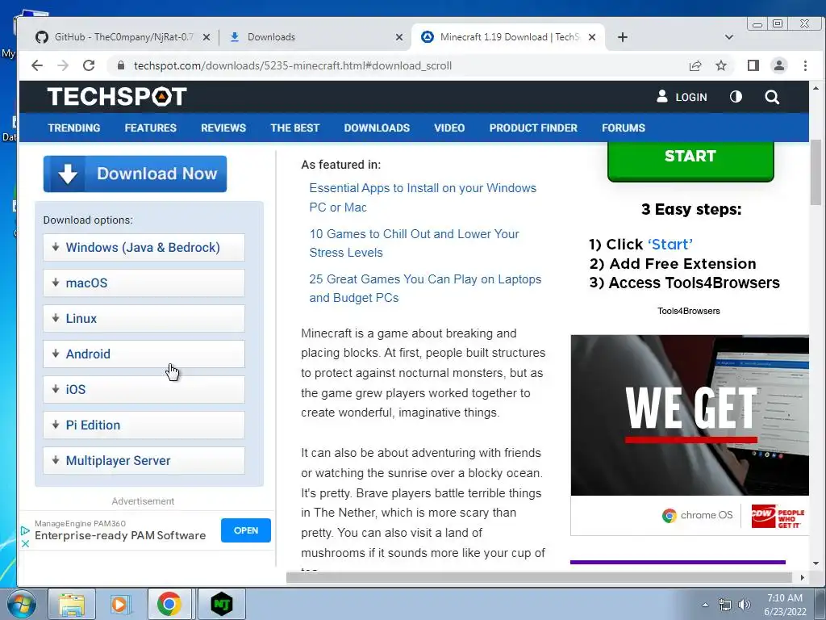Image resolution: width=826 pixels, height=620 pixels.
Task: Open the PRODUCT FINDER menu
Action: tap(533, 128)
